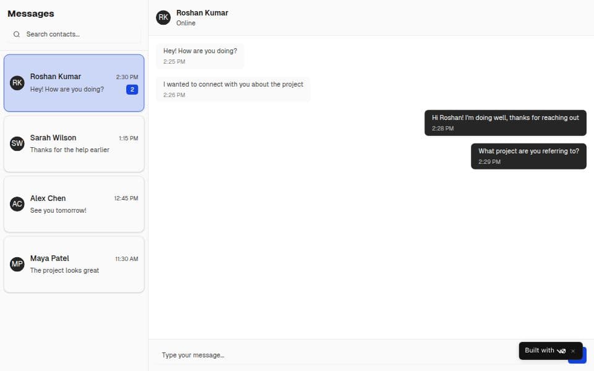Click Alex Chen's AC avatar

point(17,204)
